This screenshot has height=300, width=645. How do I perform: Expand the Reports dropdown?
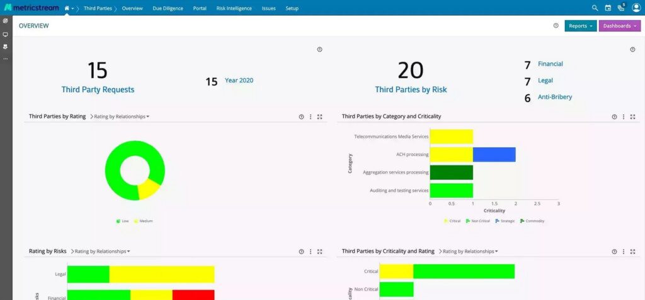coord(580,26)
